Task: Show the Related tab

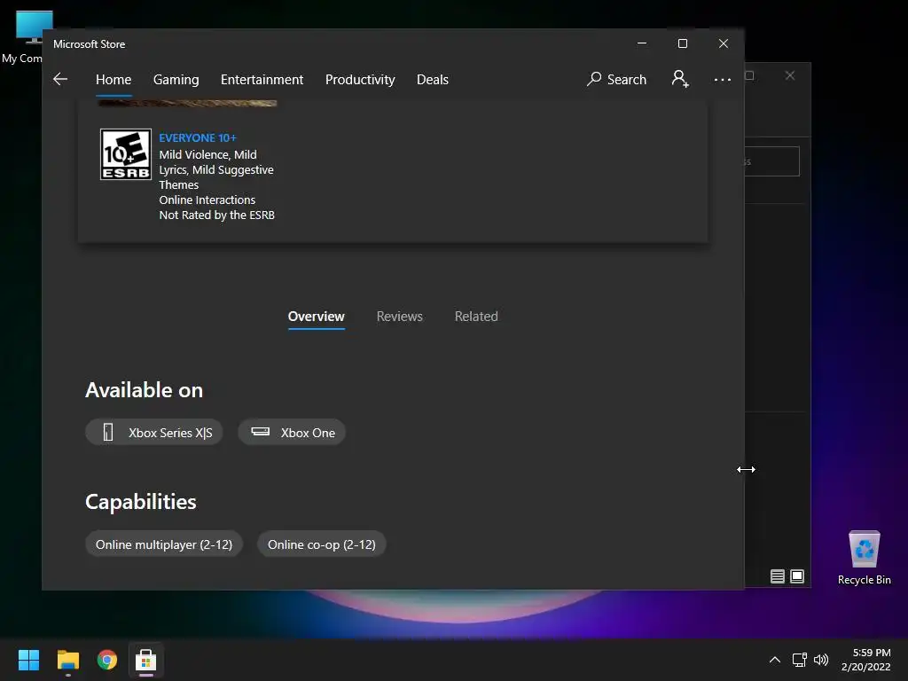Action: tap(476, 317)
